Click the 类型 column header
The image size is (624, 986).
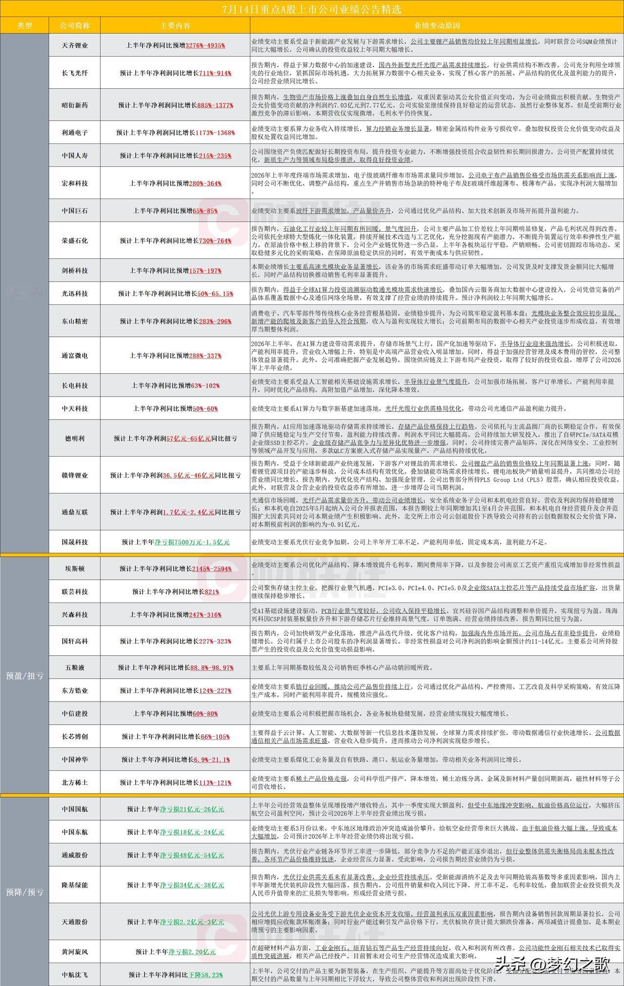(24, 25)
